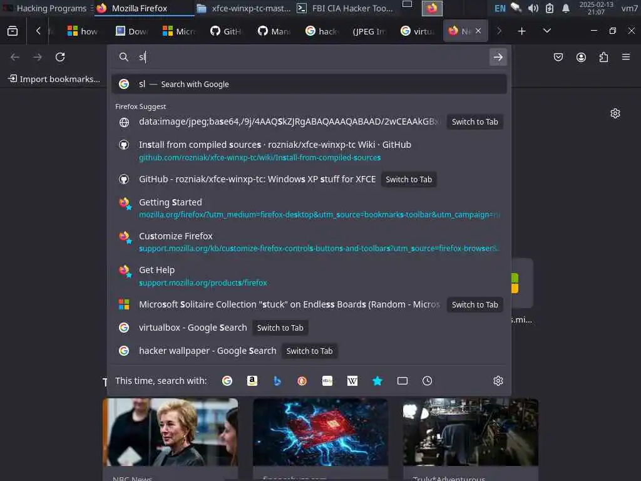Open Firefox View from the tab bar
Viewport: 641px width, 481px height.
coord(13,31)
